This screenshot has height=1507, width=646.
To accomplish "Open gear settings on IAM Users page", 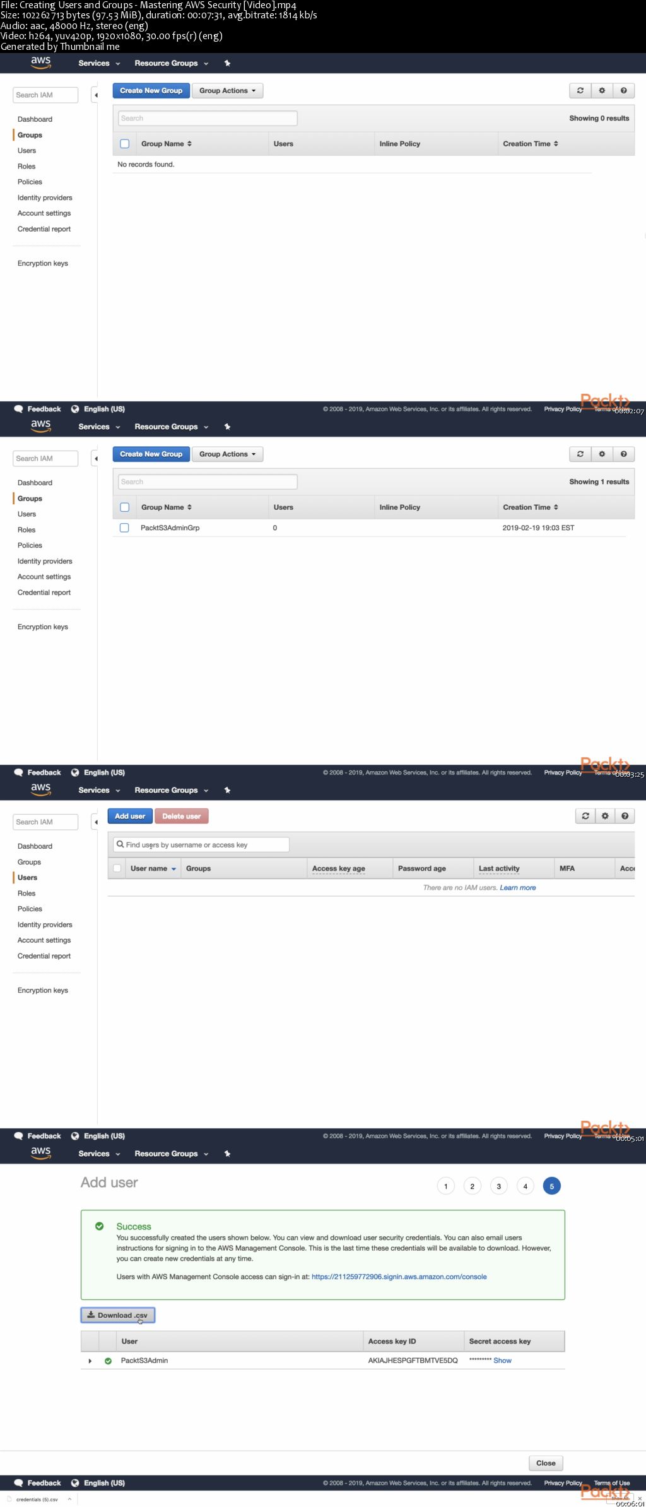I will 605,816.
